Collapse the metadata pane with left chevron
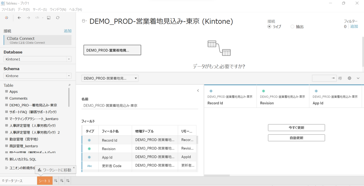This screenshot has width=364, height=186. (x=198, y=90)
